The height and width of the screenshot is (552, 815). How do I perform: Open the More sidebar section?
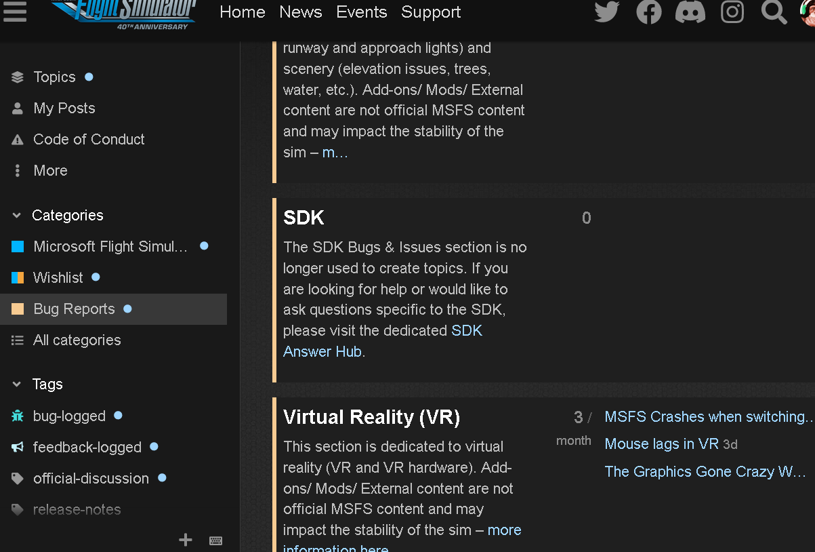(50, 170)
